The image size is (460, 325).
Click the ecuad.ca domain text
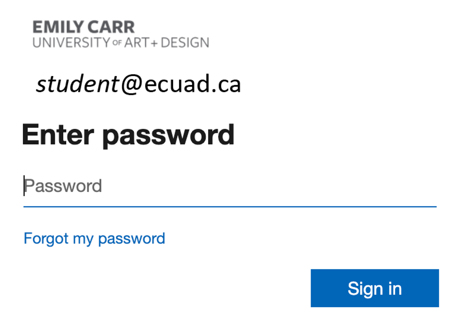point(192,84)
